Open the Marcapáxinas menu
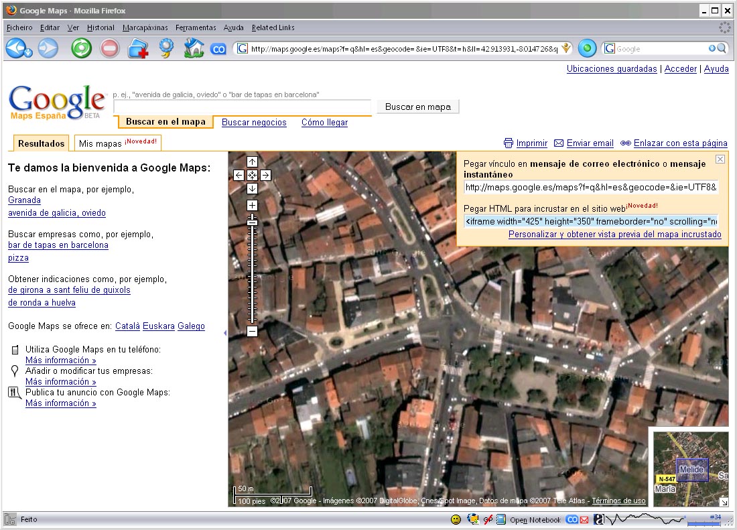The width and height of the screenshot is (737, 530). (145, 27)
